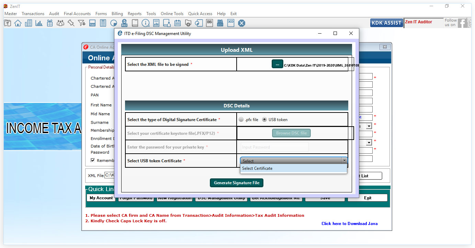This screenshot has height=248, width=475.
Task: Click the 'Kindly Check Caps Lock Key is off' note
Action: tap(126, 221)
